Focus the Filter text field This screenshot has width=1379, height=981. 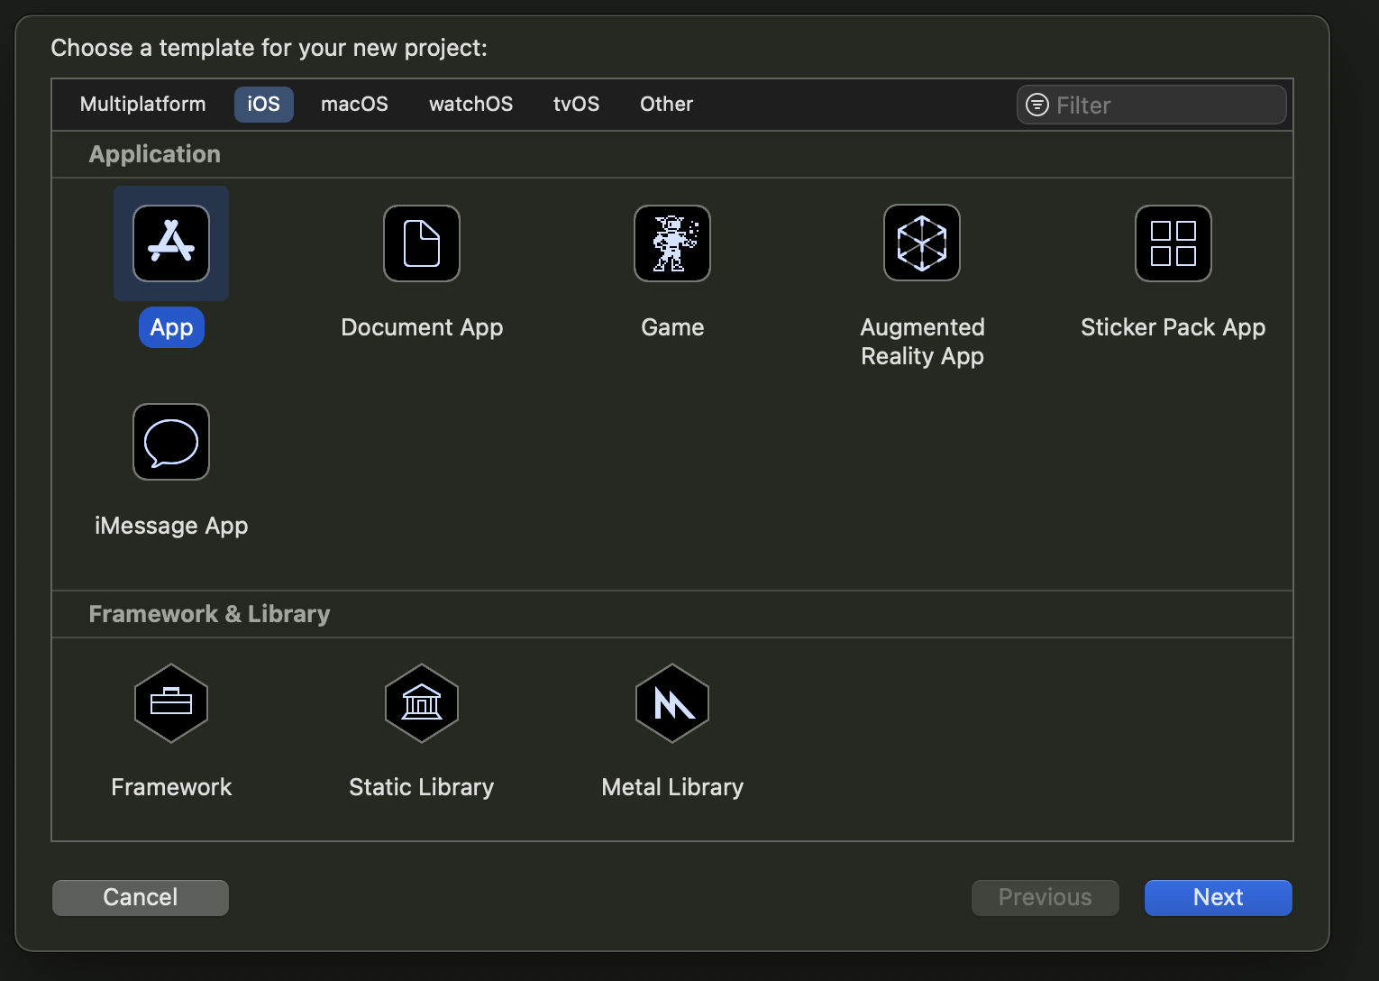1152,105
